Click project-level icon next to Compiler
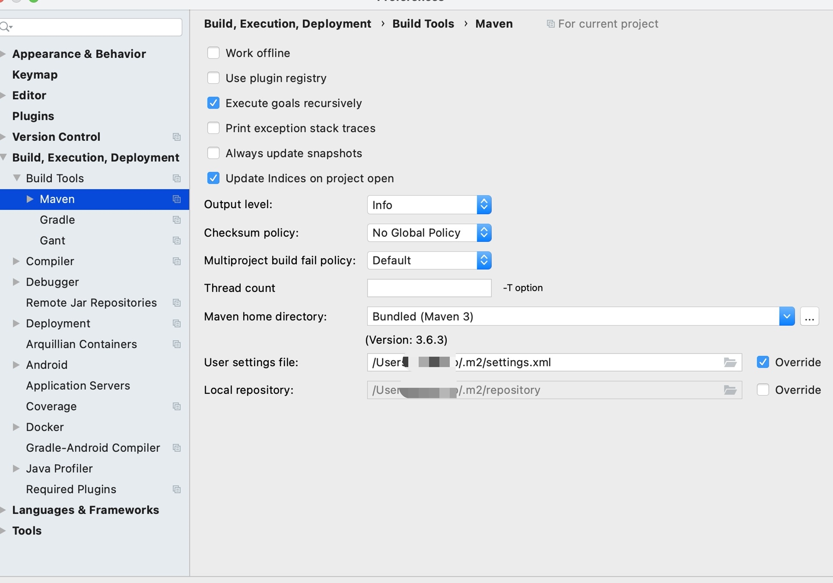This screenshot has width=833, height=583. pyautogui.click(x=177, y=261)
